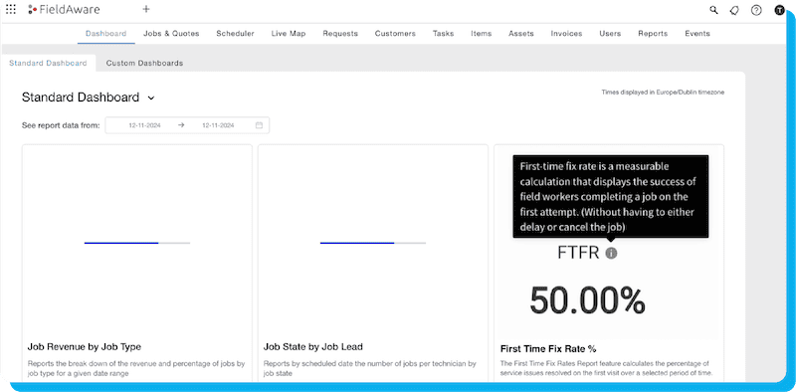Open the Tasks section
Screen dimensions: 796x392
(x=443, y=34)
